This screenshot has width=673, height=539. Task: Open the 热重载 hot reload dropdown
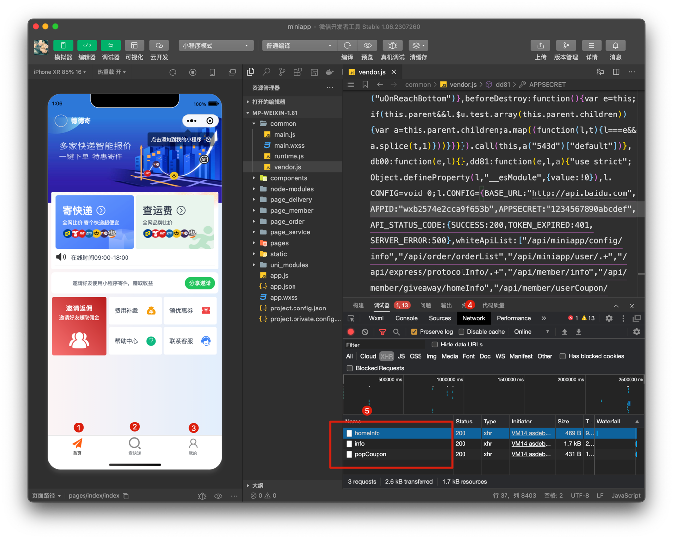pyautogui.click(x=111, y=72)
